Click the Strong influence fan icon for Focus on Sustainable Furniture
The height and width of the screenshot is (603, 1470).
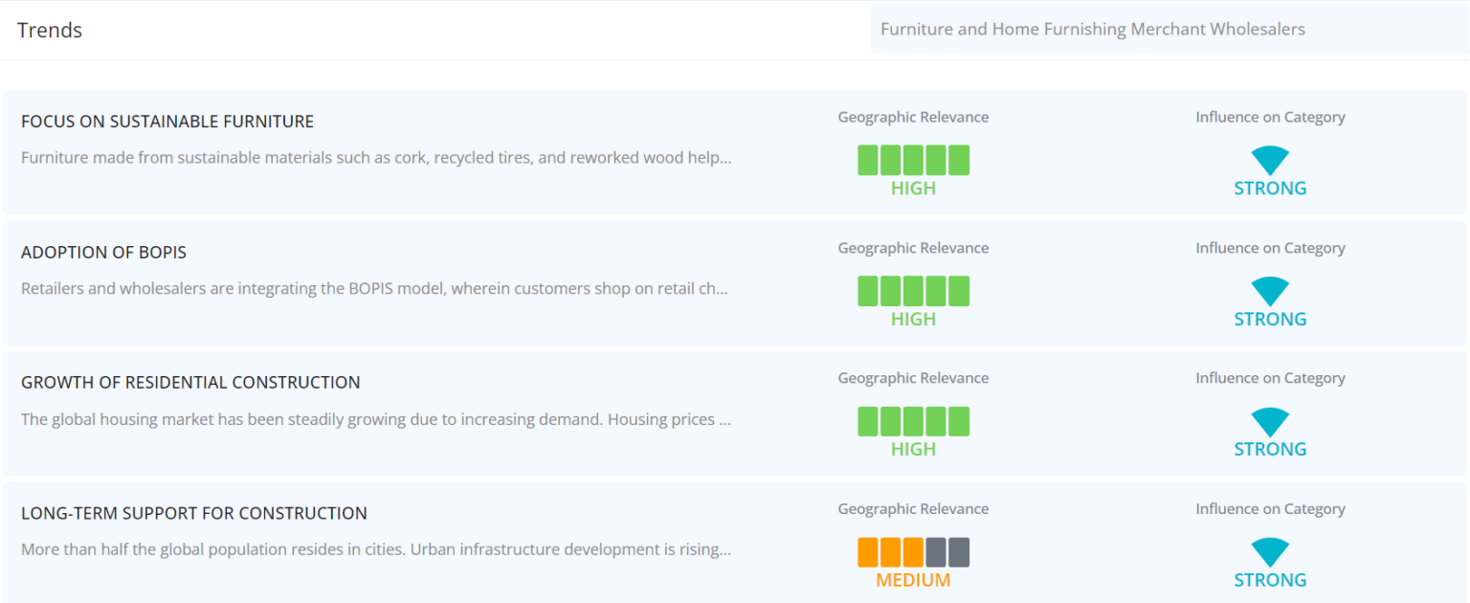(1270, 162)
